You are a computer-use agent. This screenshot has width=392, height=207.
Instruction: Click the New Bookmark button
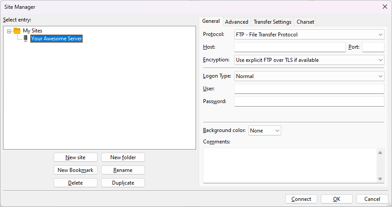76,170
